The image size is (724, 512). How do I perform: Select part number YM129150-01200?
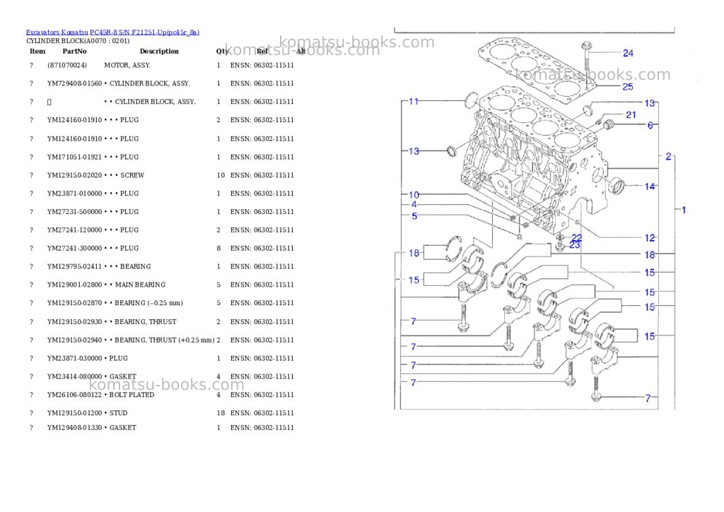(74, 413)
